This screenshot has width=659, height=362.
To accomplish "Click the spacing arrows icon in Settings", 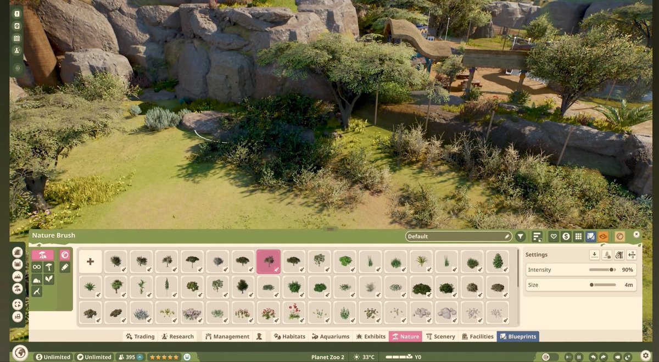I will (632, 255).
